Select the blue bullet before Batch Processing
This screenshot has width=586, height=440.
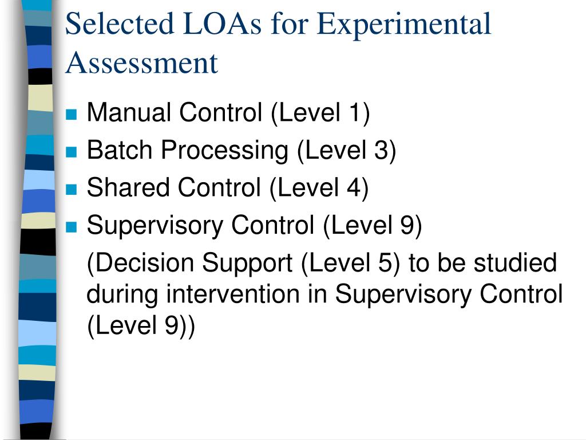pyautogui.click(x=72, y=152)
